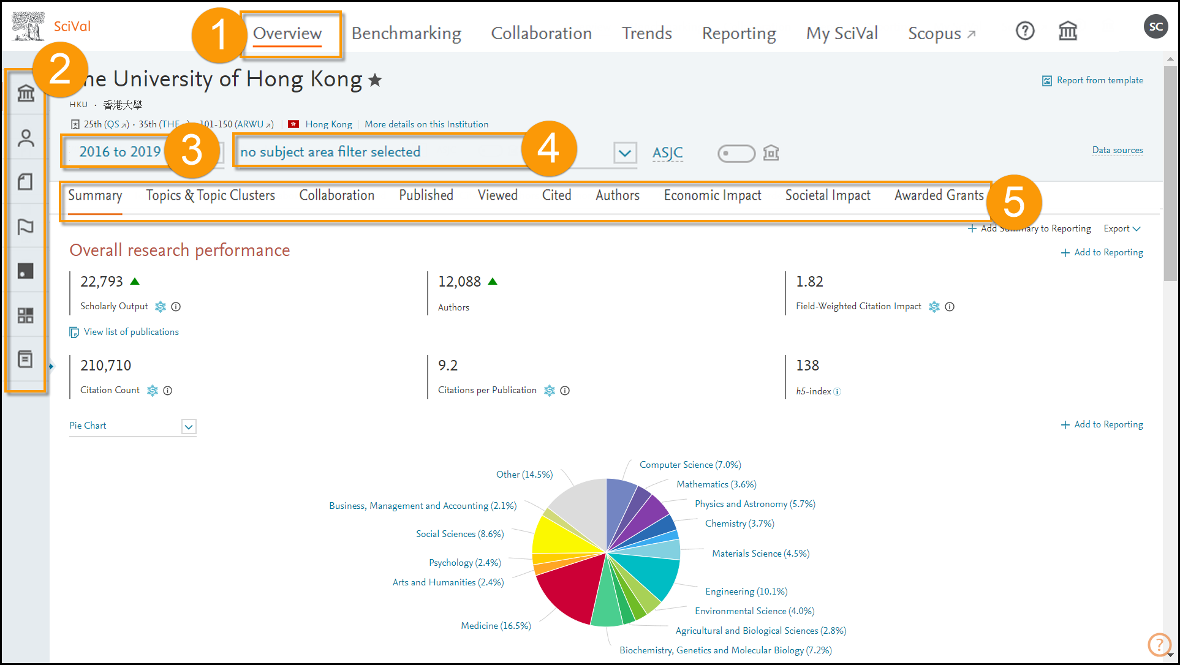The width and height of the screenshot is (1180, 665).
Task: Click snowflake icon beside Citations per Publication
Action: (550, 391)
